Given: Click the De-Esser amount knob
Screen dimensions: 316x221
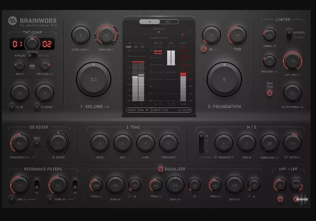Looking at the screenshot, I should [x=58, y=144].
